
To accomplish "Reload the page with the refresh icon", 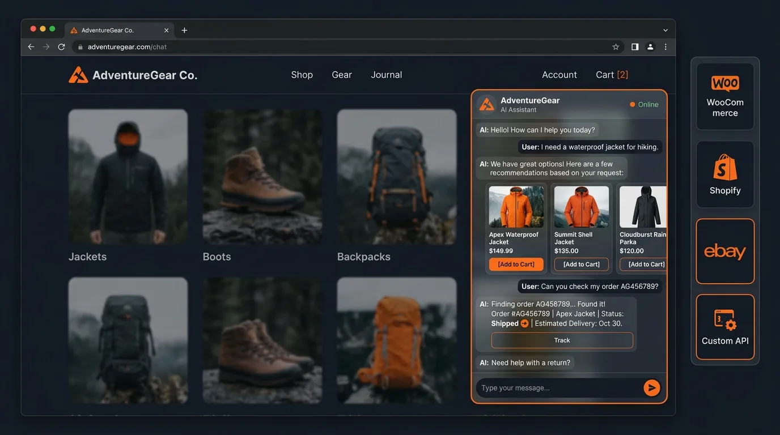I will pos(61,46).
